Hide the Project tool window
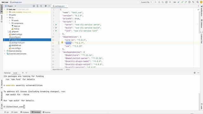The width and height of the screenshot is (203, 114). [x=49, y=6]
